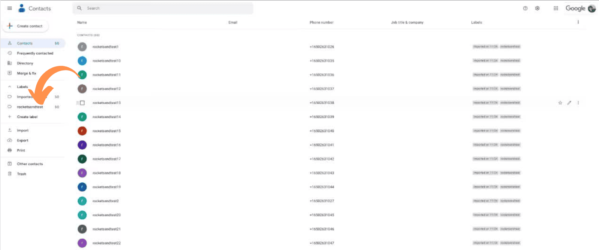The height and width of the screenshot is (250, 599).
Task: Click the Job title & company header
Action: (407, 22)
